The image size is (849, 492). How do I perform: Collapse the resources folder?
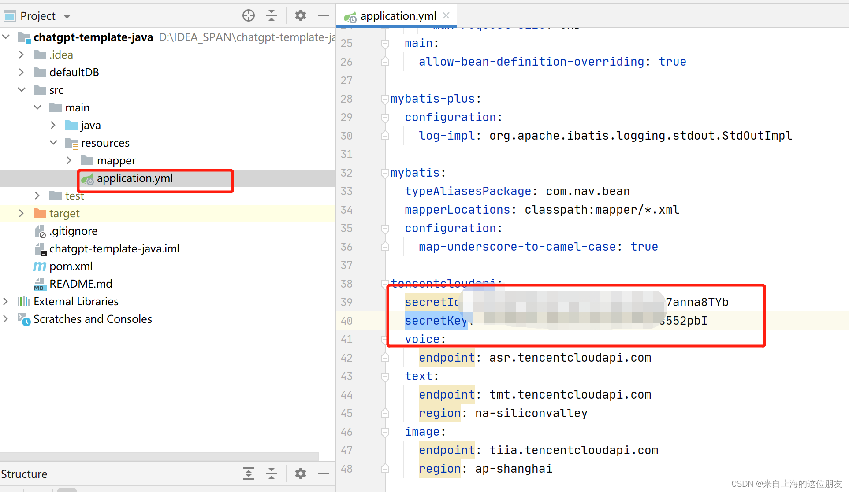pyautogui.click(x=53, y=143)
